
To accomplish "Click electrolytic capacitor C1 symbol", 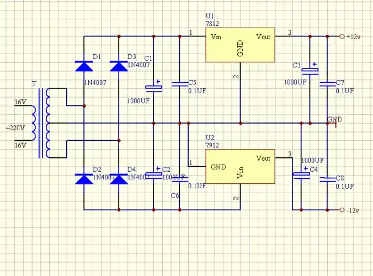I will pos(153,87).
